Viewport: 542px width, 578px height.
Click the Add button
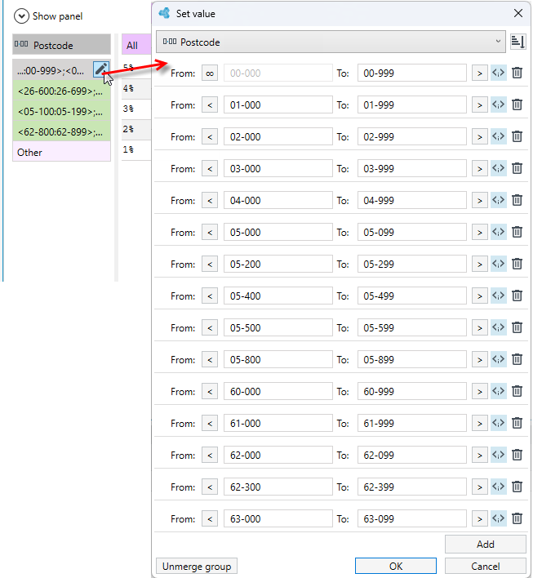click(x=485, y=544)
